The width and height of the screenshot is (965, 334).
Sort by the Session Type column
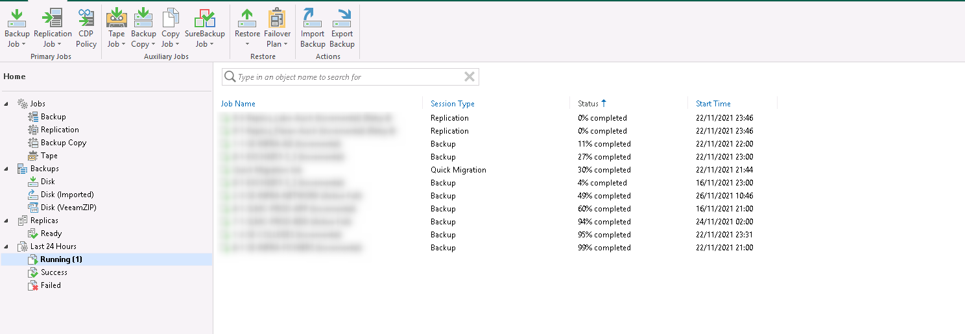(x=453, y=104)
